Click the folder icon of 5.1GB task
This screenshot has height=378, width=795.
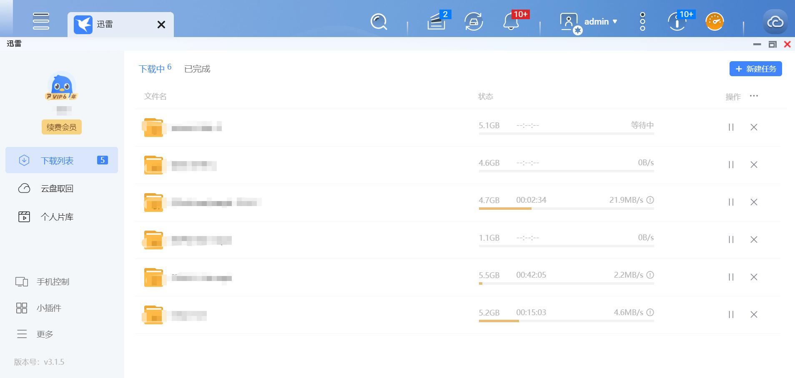tap(153, 127)
